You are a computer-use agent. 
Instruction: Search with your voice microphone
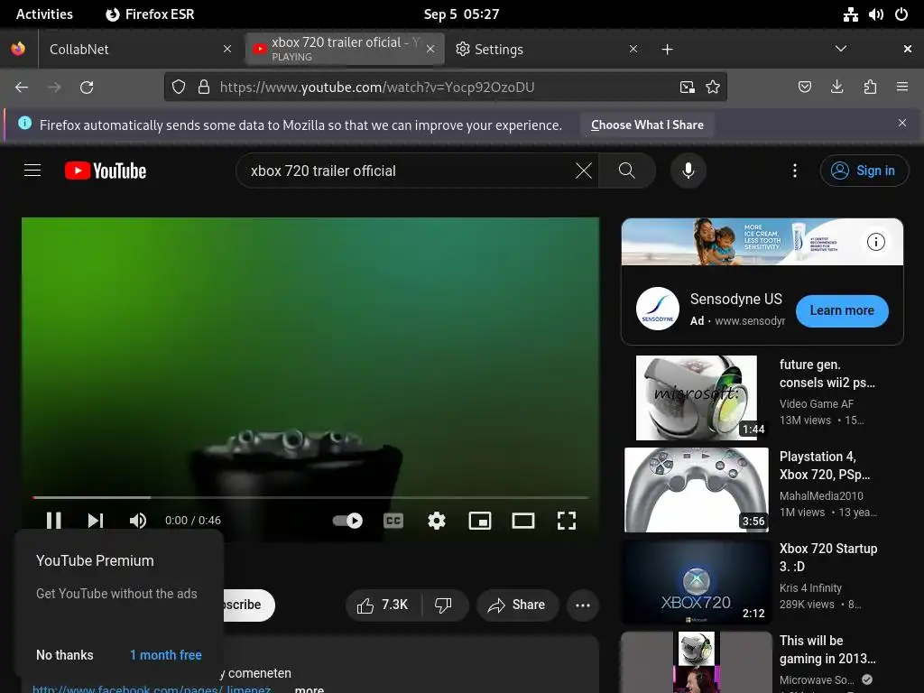[x=688, y=171]
